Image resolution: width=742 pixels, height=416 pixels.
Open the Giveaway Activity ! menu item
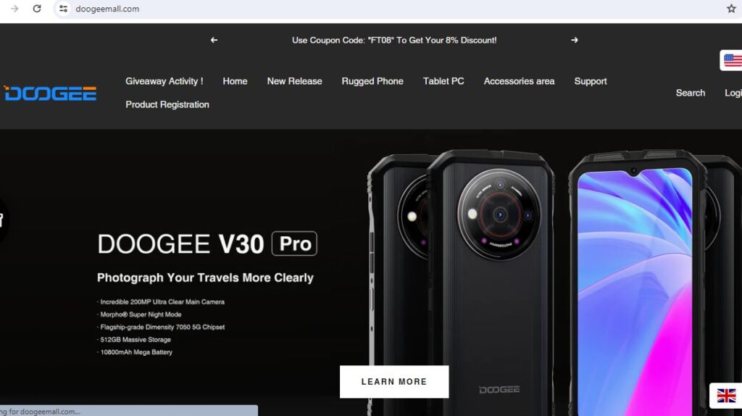tap(164, 81)
